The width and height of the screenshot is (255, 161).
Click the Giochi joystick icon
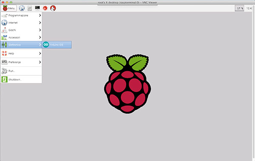(4, 30)
